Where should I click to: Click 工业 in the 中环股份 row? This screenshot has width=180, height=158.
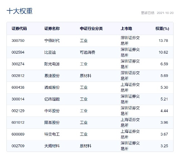click(84, 111)
